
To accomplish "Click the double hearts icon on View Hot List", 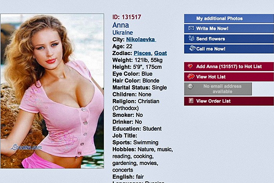I will [191, 77].
